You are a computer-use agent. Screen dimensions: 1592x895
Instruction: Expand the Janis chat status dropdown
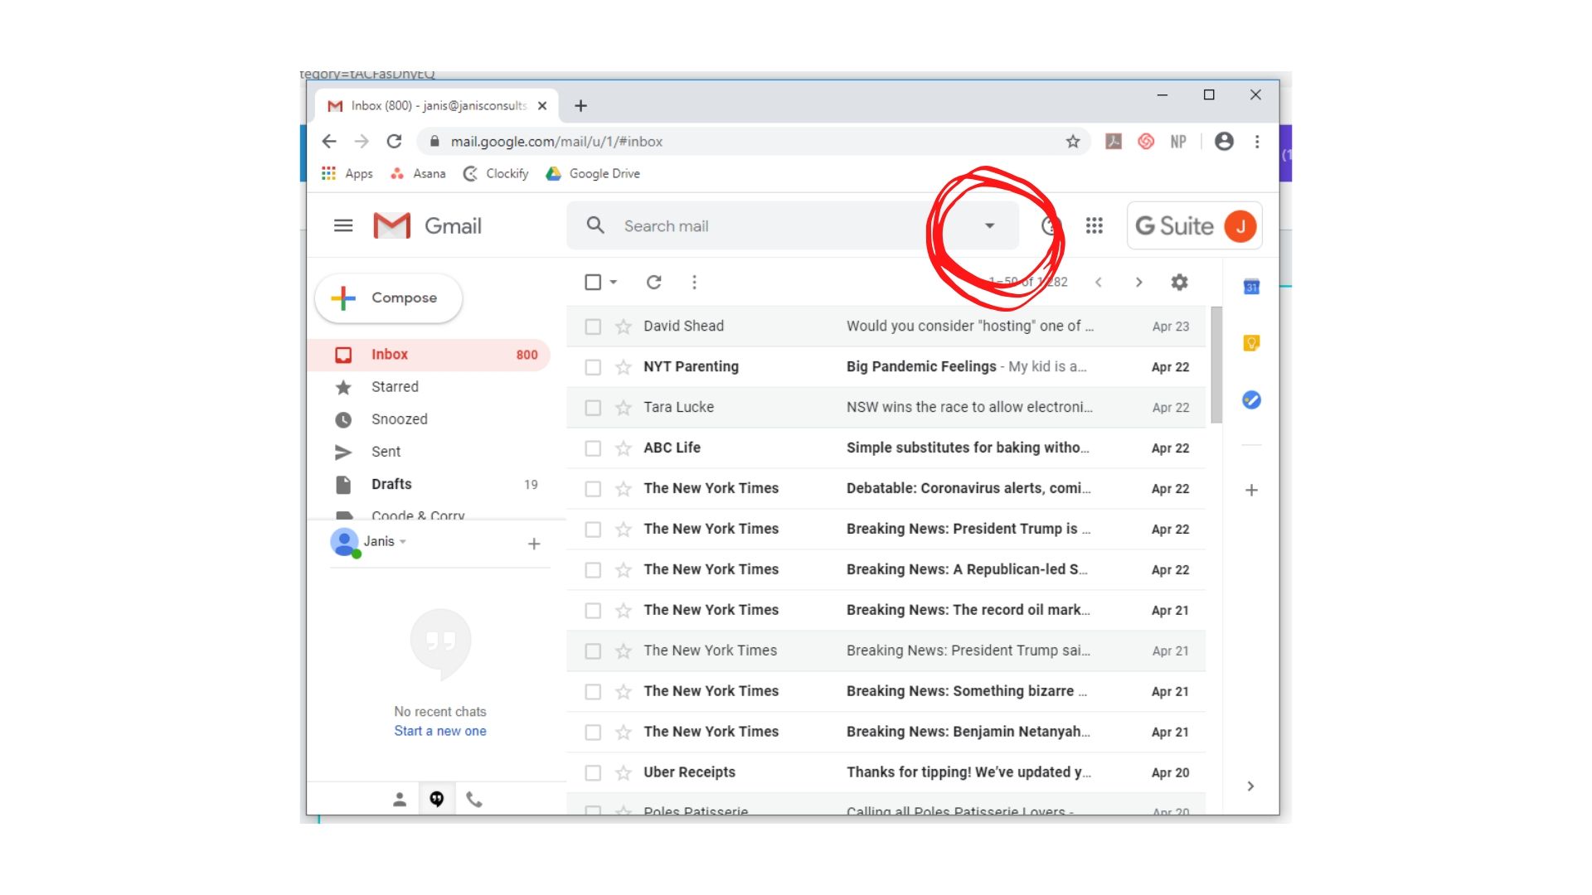403,541
